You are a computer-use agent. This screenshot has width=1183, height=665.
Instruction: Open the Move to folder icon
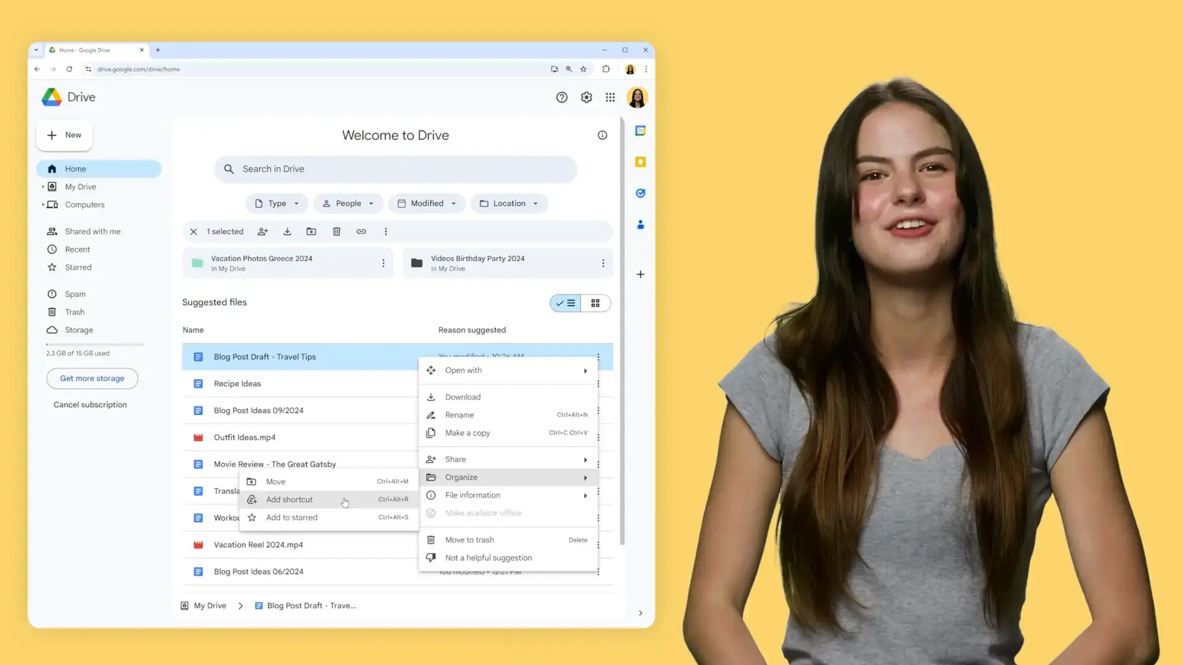click(312, 232)
